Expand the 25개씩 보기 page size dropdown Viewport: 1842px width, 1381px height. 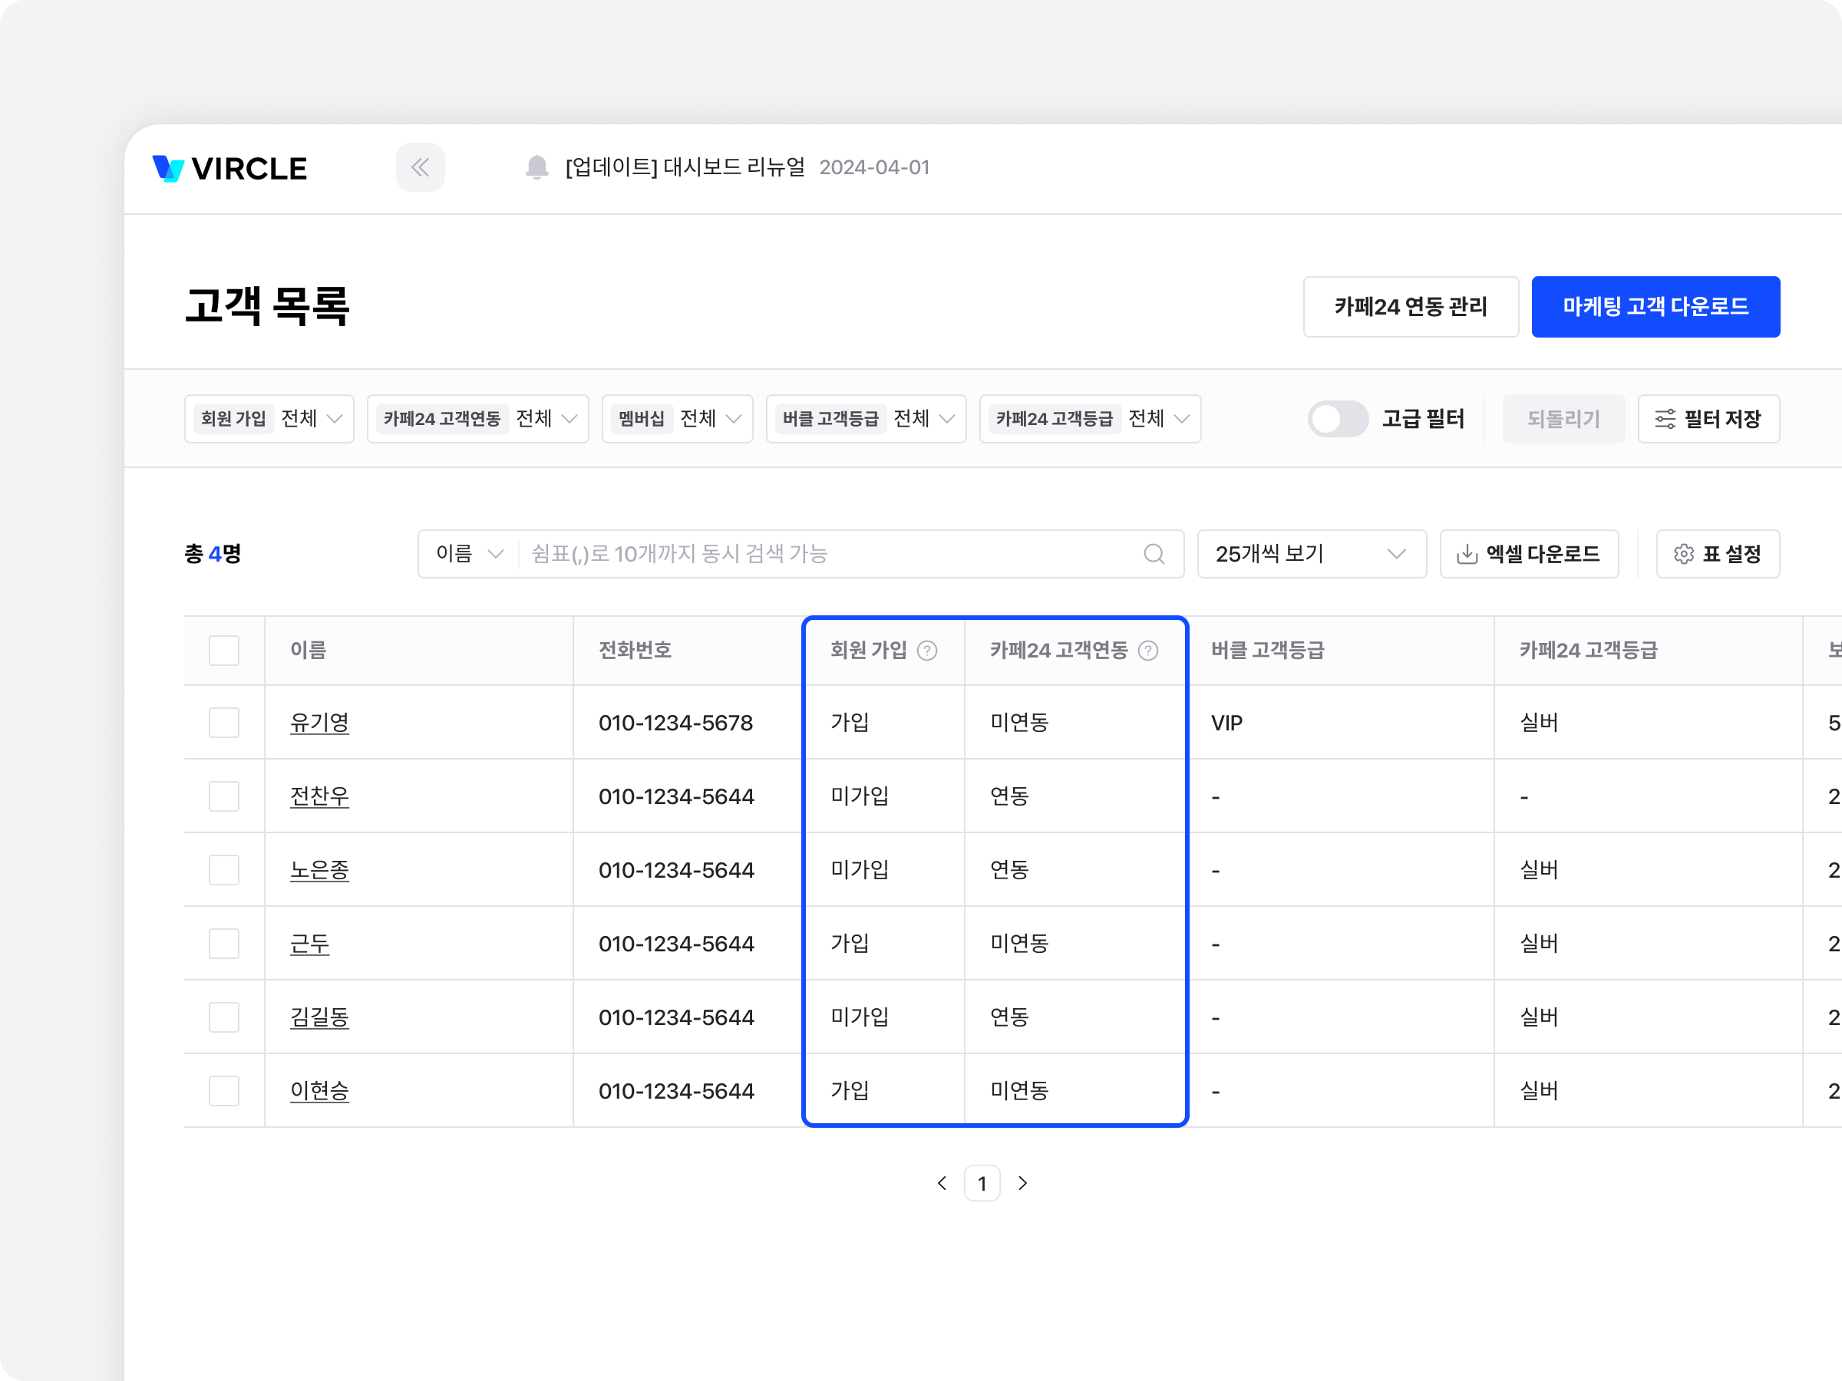pyautogui.click(x=1311, y=554)
